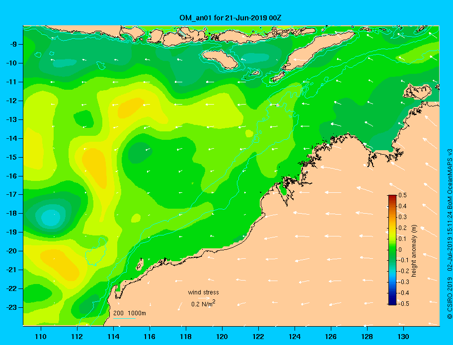This screenshot has height=345, width=453.
Task: Click the wind stress reference arrow
Action: tap(204, 298)
